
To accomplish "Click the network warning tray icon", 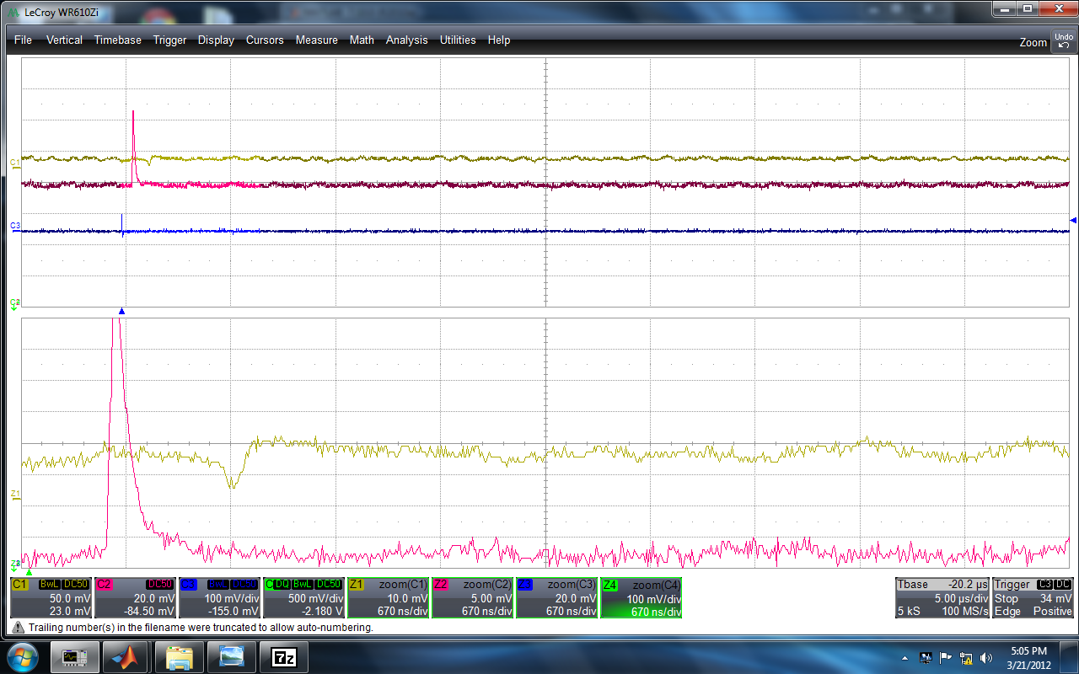I will click(965, 657).
